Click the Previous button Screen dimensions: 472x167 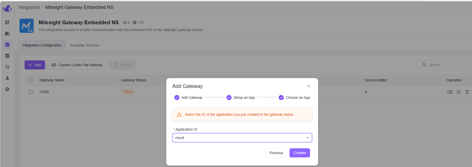(276, 153)
